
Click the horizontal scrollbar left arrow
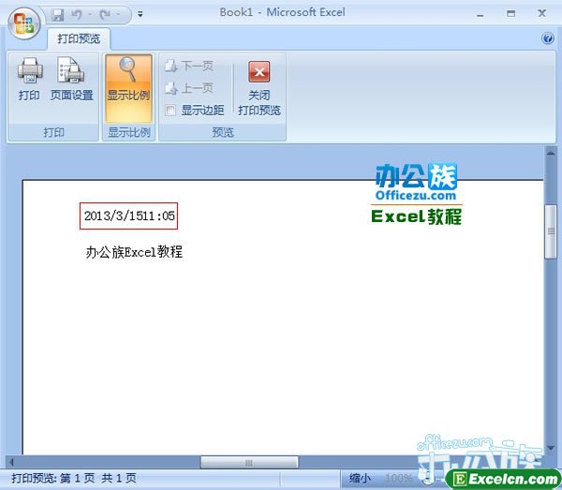click(x=11, y=463)
